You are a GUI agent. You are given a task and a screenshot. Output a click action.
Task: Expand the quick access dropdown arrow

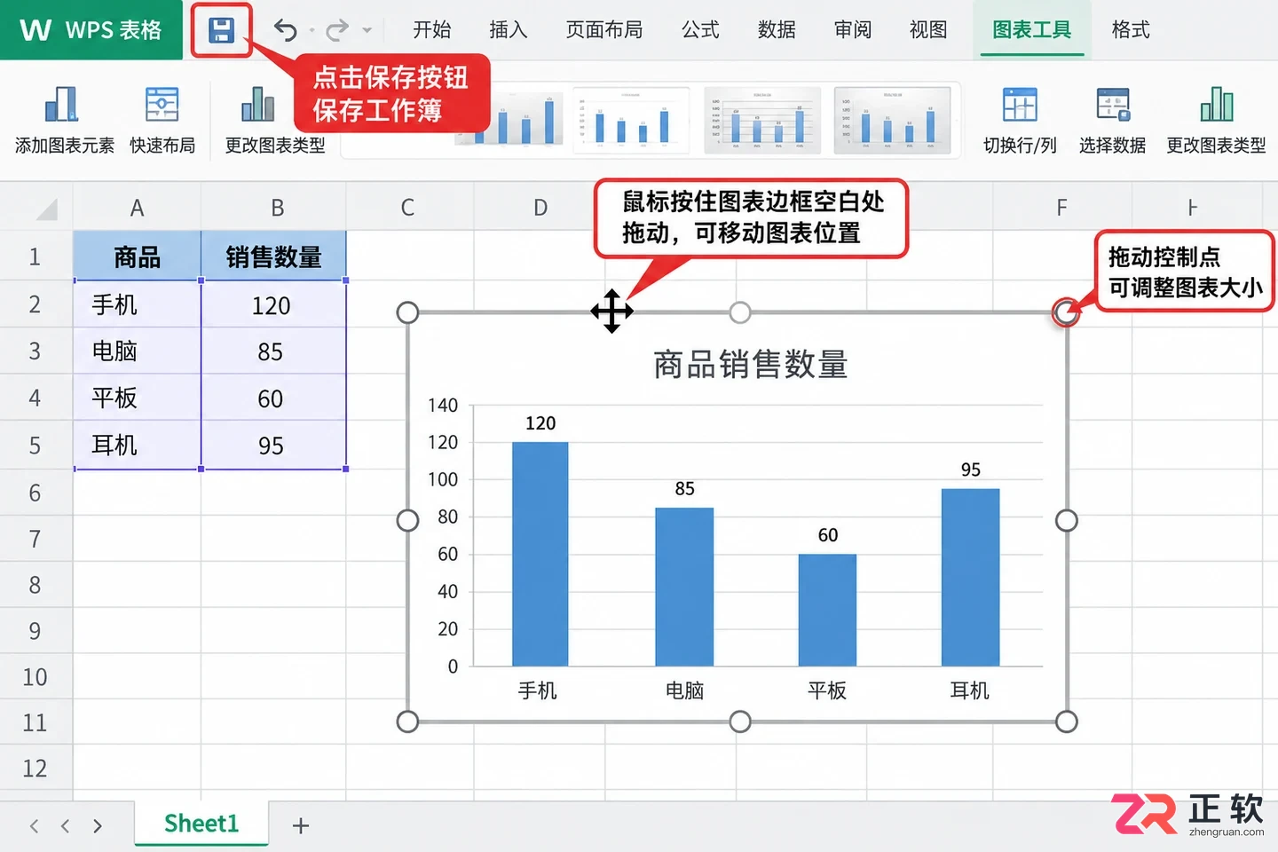point(367,30)
